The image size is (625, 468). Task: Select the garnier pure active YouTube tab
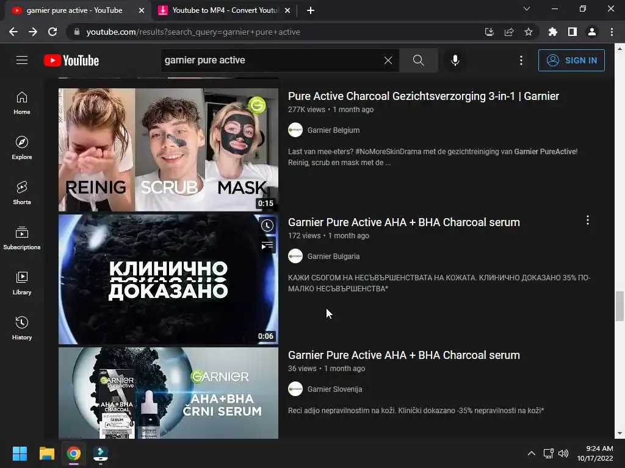coord(78,10)
